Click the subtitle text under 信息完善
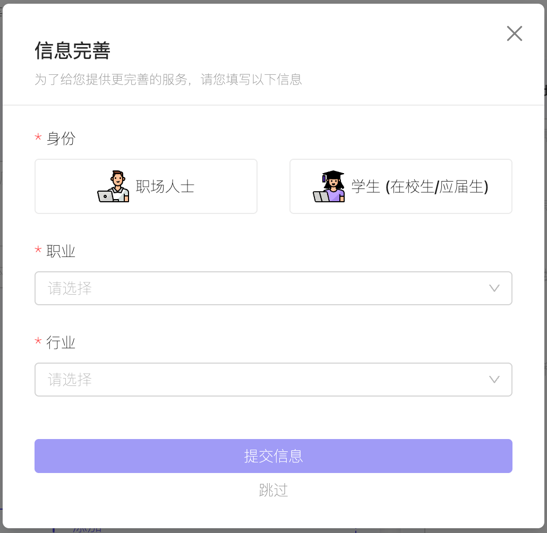This screenshot has width=547, height=533. click(x=168, y=80)
